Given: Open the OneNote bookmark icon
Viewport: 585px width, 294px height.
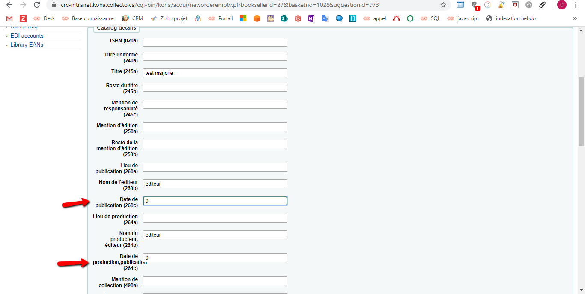Looking at the screenshot, I should click(311, 18).
